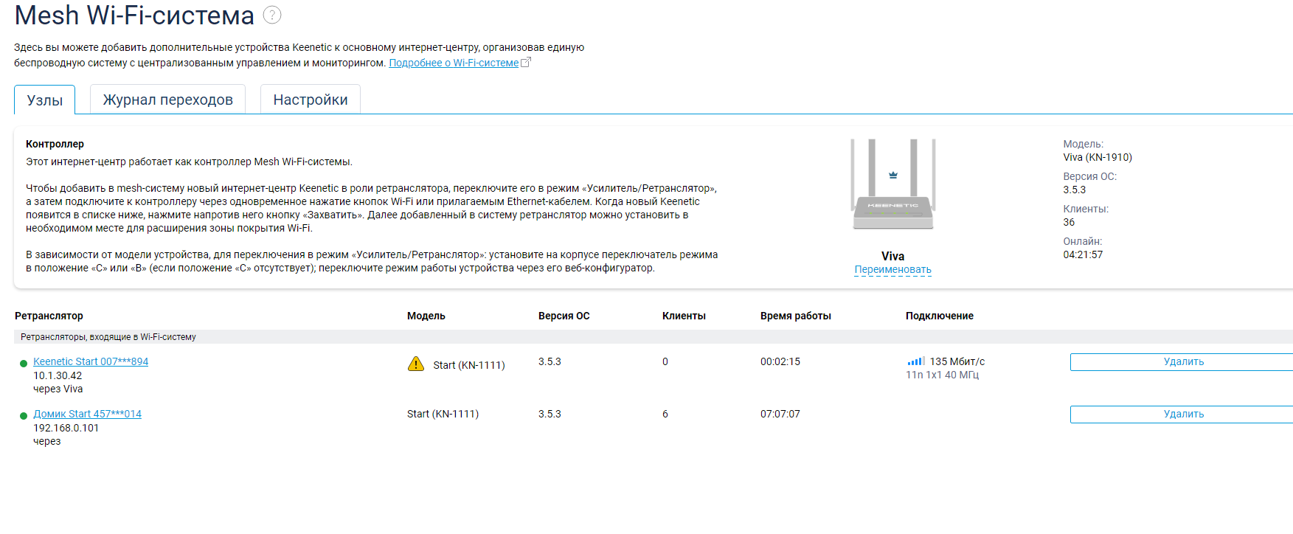Click IP address 192.168.0.101
This screenshot has height=534, width=1293.
66,428
